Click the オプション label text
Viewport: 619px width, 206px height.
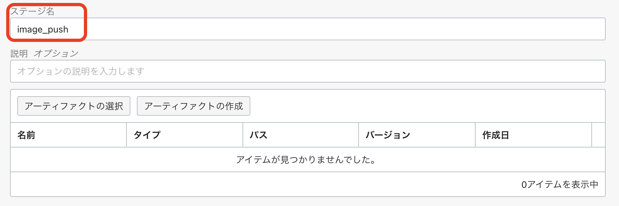[57, 53]
